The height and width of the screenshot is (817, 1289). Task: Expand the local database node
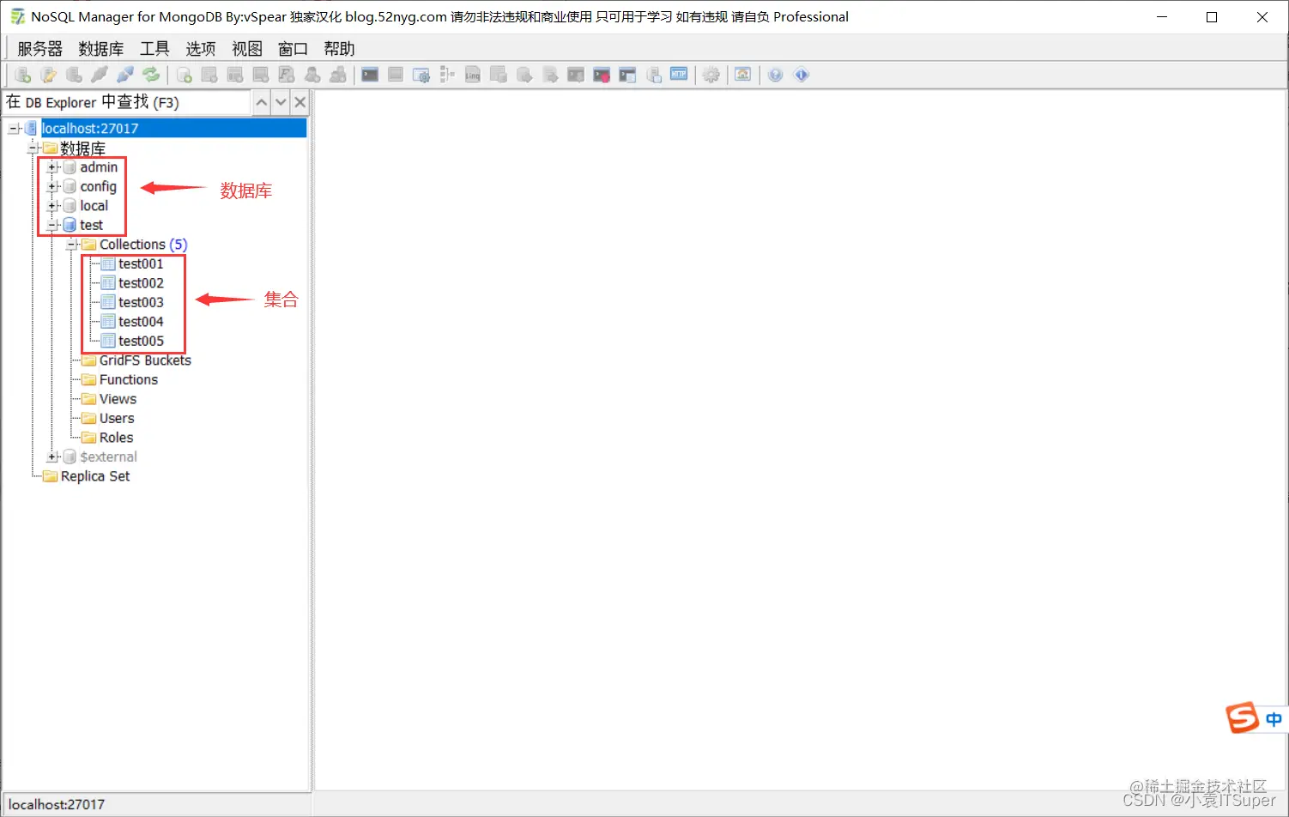pos(53,206)
